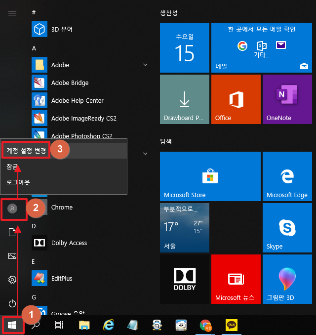The width and height of the screenshot is (316, 335).
Task: Open the Microsoft Edge tile
Action: pos(287,176)
